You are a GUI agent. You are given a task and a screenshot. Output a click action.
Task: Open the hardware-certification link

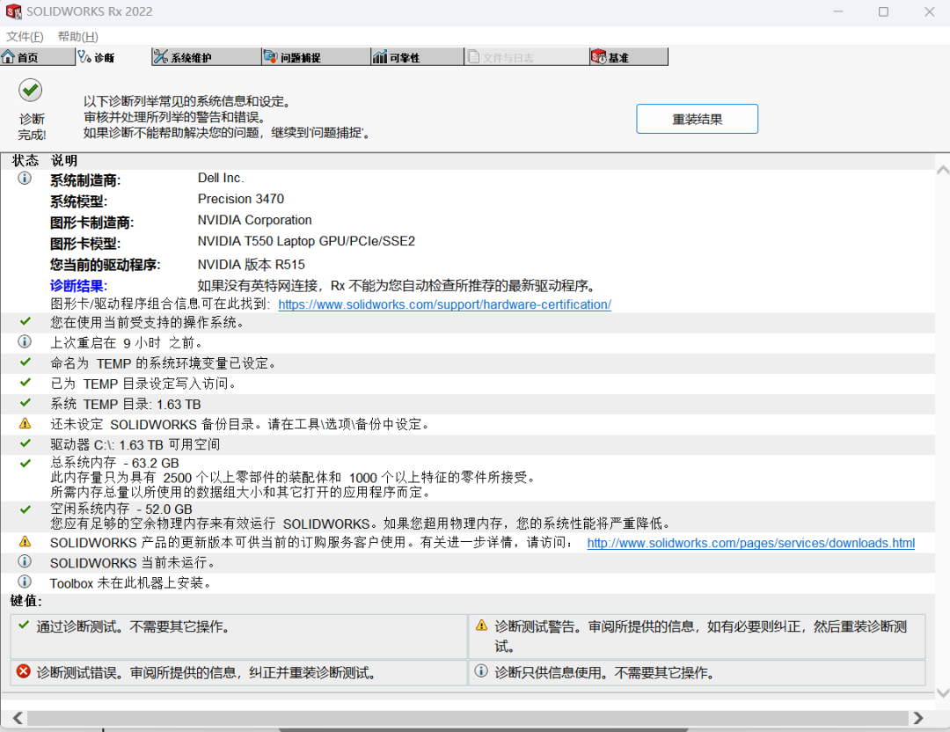point(445,304)
